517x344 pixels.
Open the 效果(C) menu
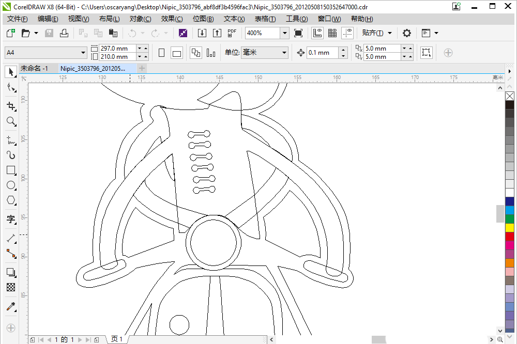172,19
